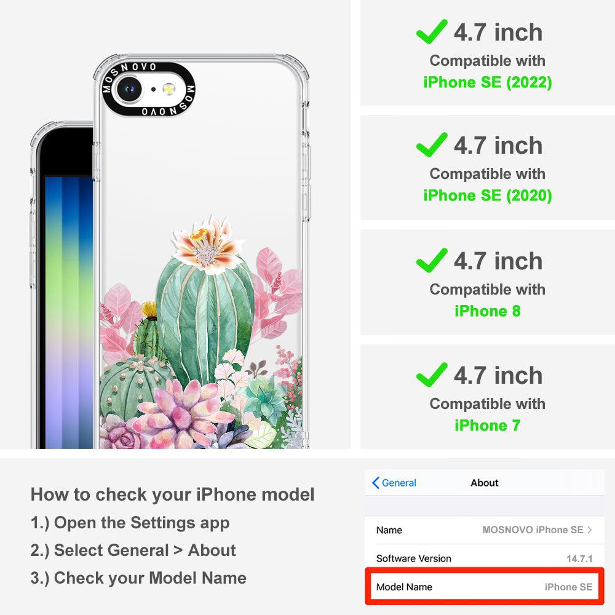Select the About title in header
The width and height of the screenshot is (615, 615).
click(x=485, y=483)
